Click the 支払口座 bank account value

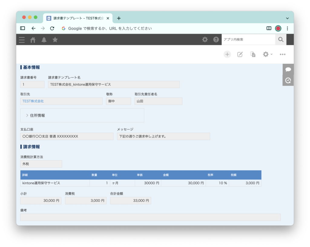[x=67, y=136]
